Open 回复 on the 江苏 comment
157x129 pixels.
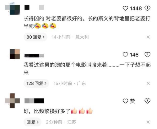(32, 122)
